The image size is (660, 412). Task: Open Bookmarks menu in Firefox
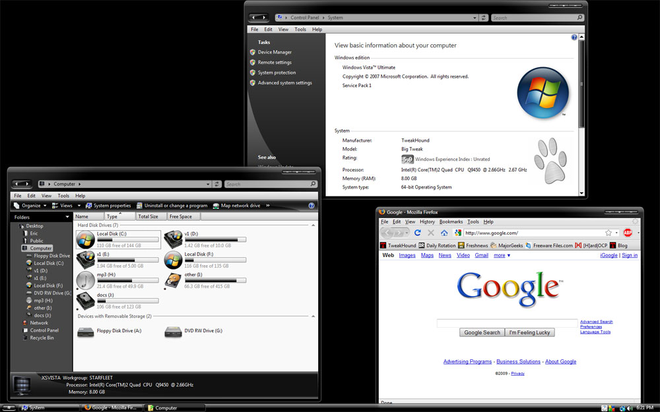tap(451, 221)
